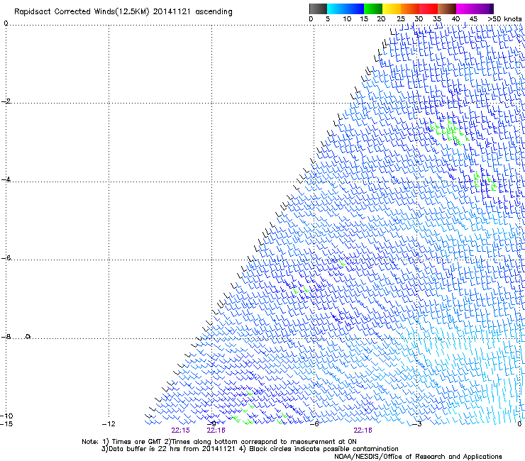
Task: Click the green wind barb cluster near -2.5 latitude
Action: coord(450,131)
